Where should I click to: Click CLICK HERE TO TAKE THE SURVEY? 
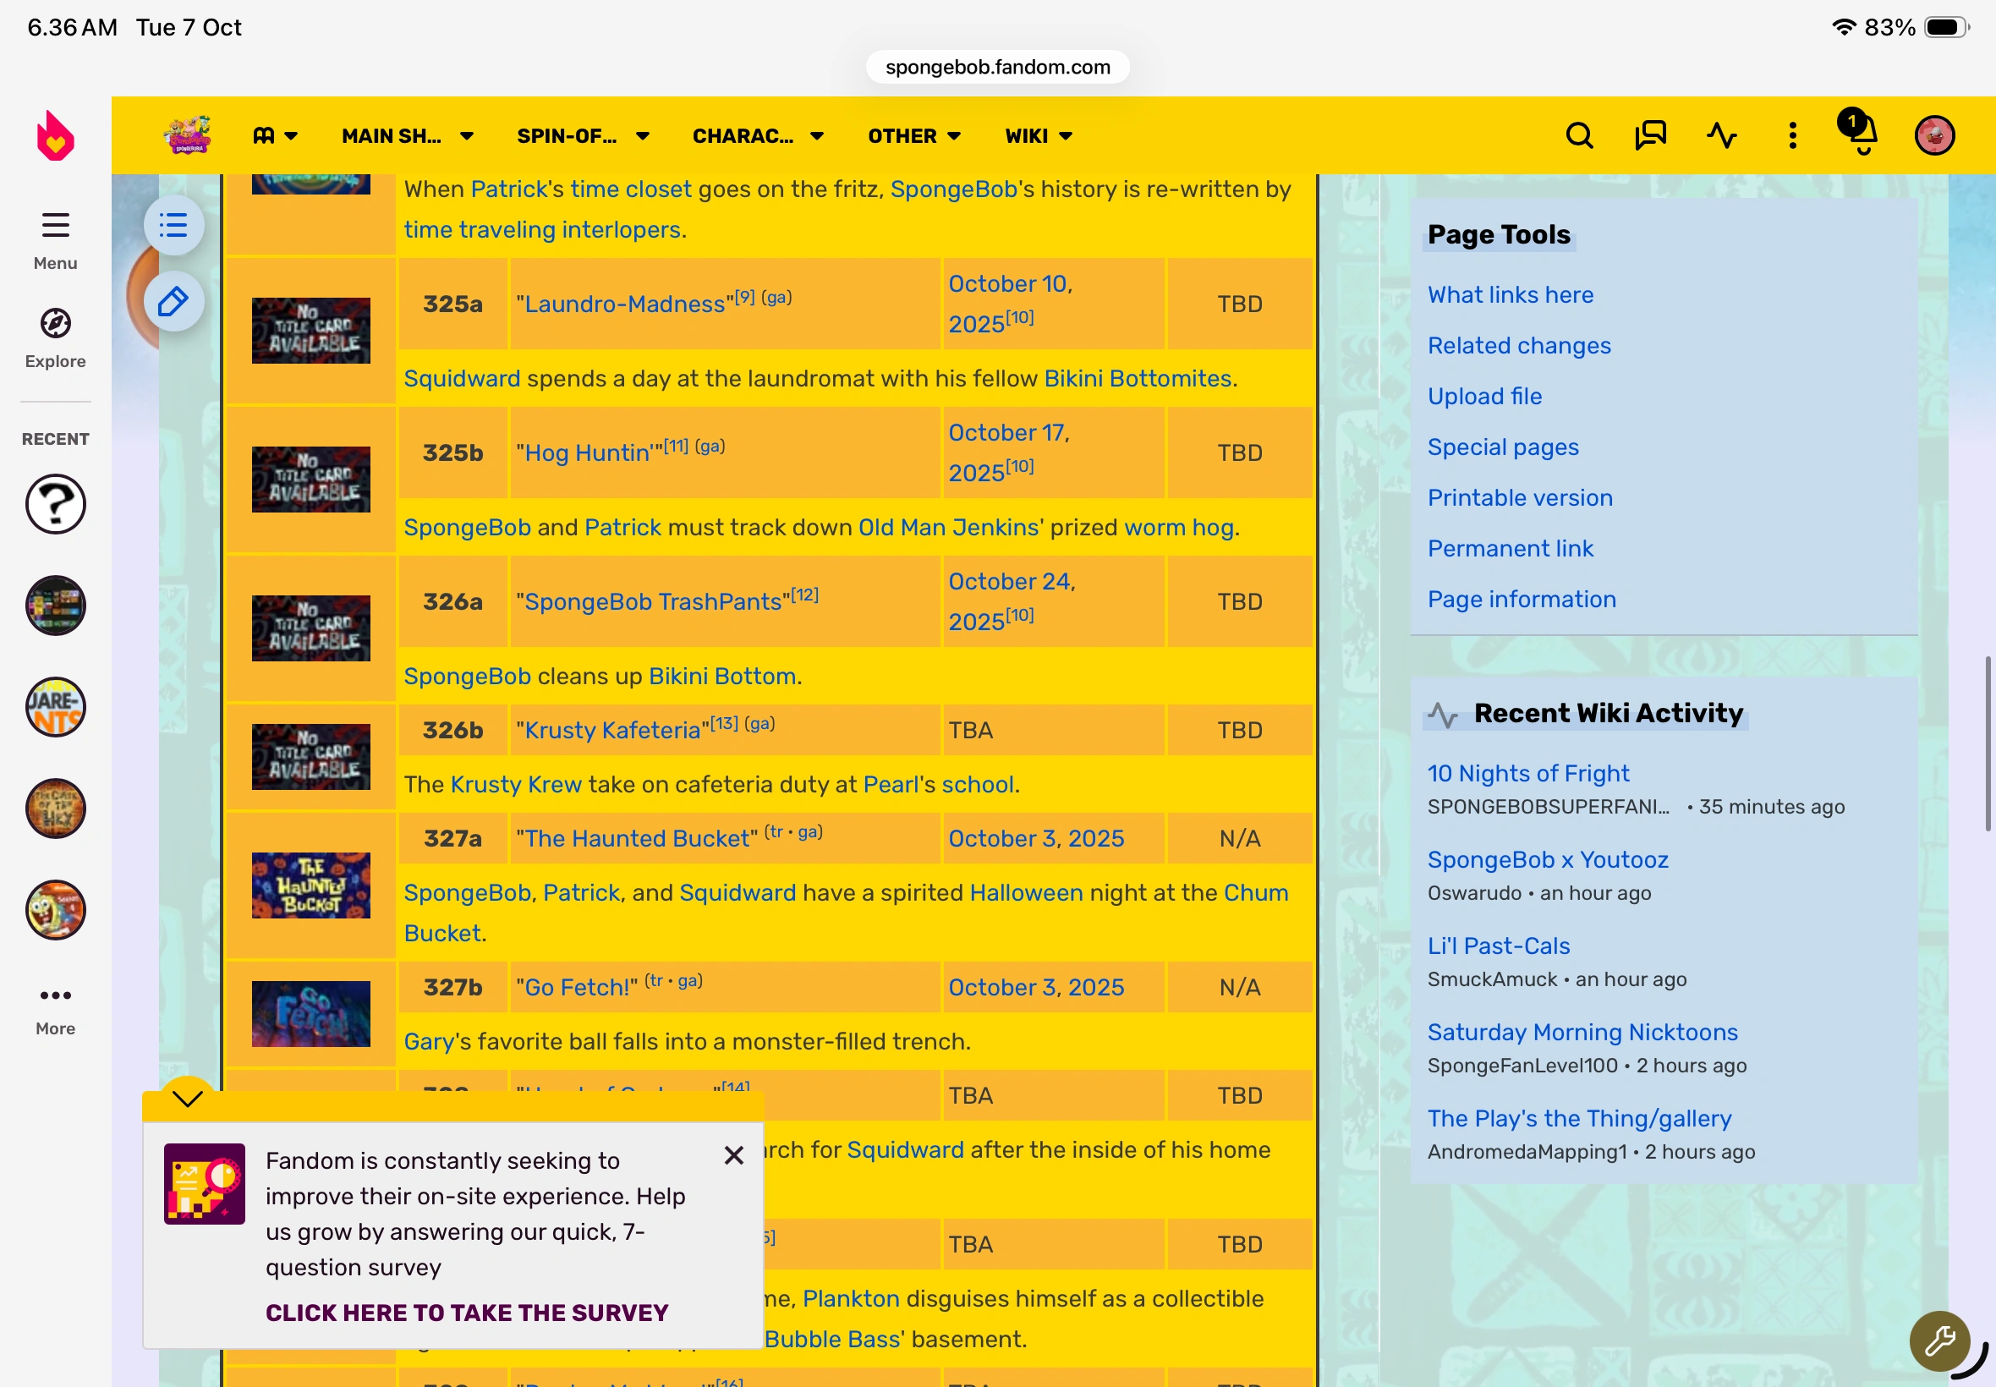(x=467, y=1313)
